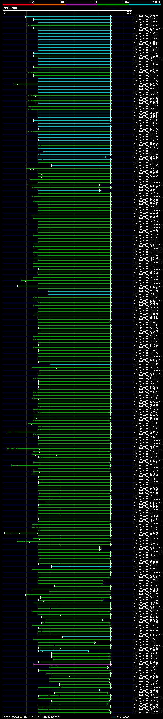Click the purple alignment bar of UniRef100_Q5KLG3
Viewport: 163px width, 719px height.
(x=72, y=665)
